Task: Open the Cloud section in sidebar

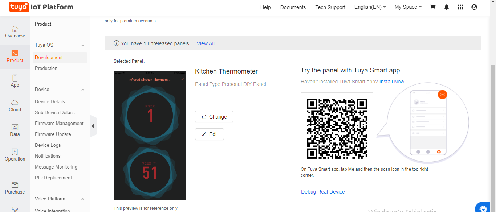Action: tap(15, 106)
